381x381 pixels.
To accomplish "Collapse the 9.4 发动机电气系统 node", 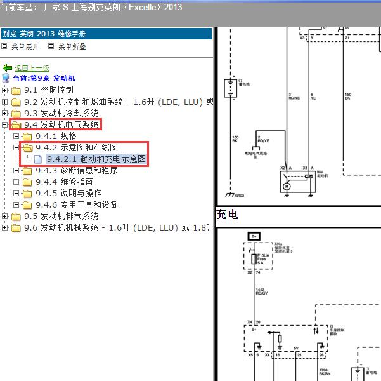I will coord(4,124).
